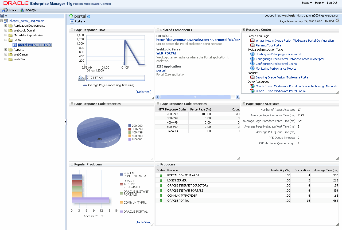Click the ORACLE PORTAL bar in chart
The image size is (342, 230).
90,200
